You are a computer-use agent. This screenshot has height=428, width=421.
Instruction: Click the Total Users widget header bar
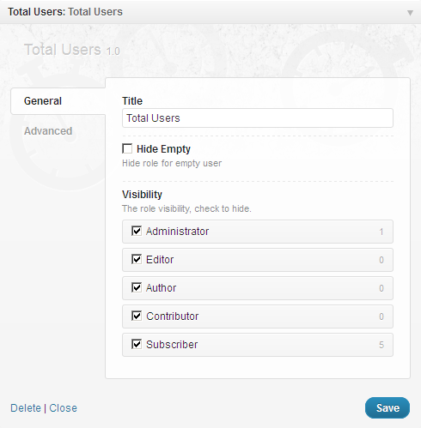coord(210,12)
